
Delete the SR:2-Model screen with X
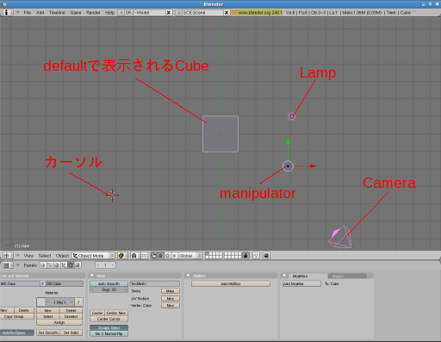coord(169,13)
